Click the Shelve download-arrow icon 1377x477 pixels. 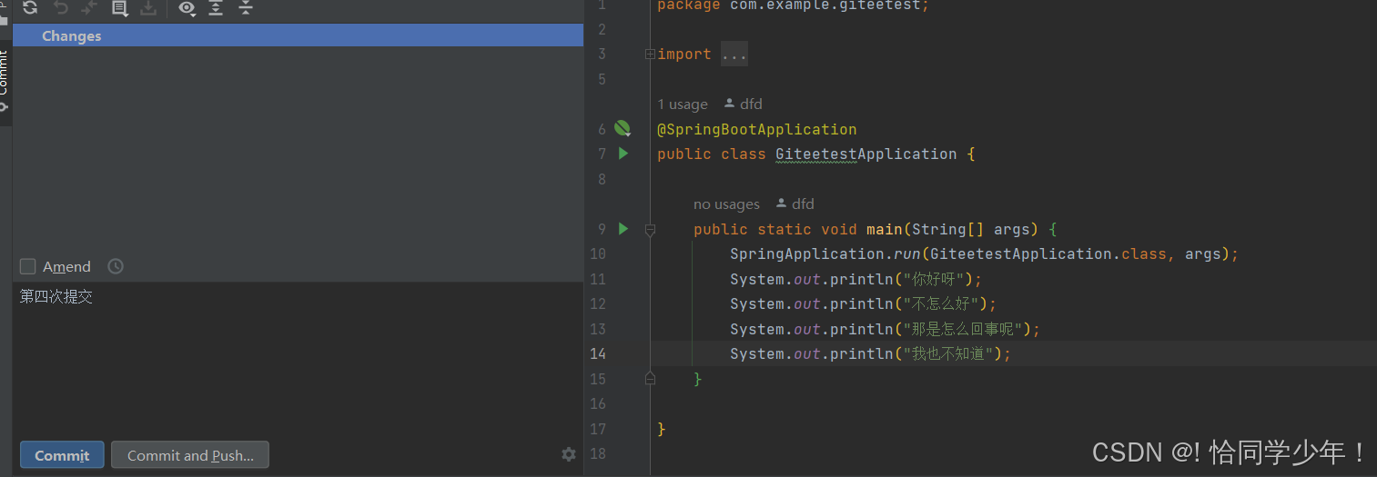point(148,8)
